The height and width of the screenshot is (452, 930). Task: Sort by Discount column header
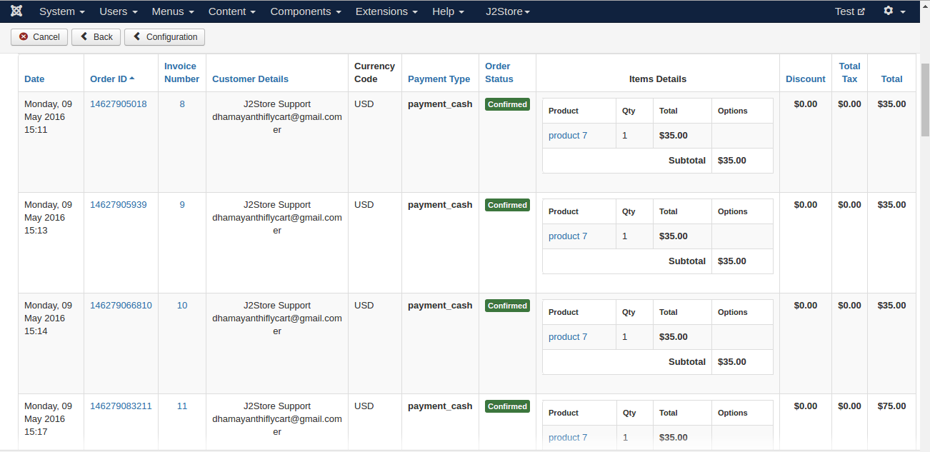click(x=806, y=79)
